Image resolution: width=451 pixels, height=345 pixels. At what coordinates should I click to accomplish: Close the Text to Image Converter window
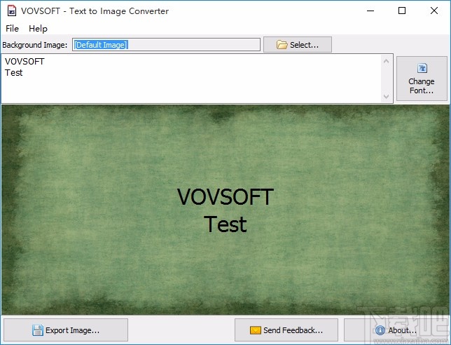coord(434,11)
